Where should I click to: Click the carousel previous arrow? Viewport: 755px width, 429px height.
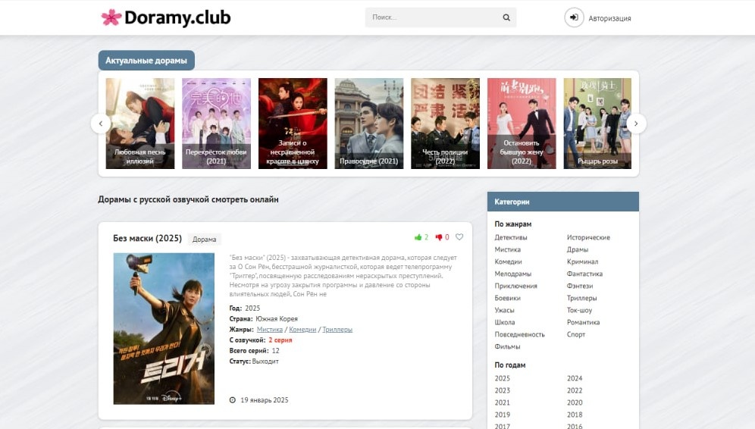[101, 124]
